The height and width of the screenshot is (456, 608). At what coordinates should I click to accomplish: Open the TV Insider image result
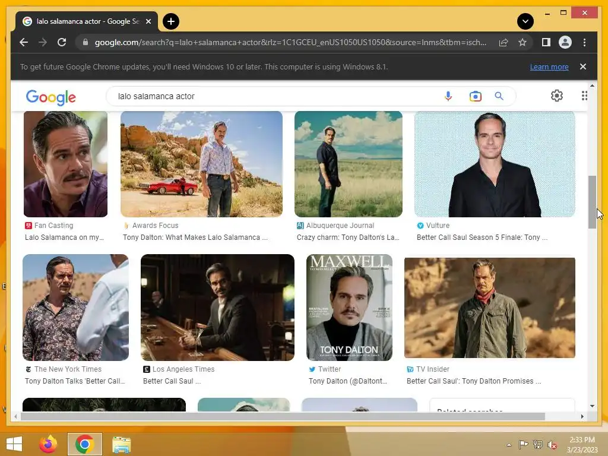tap(490, 308)
